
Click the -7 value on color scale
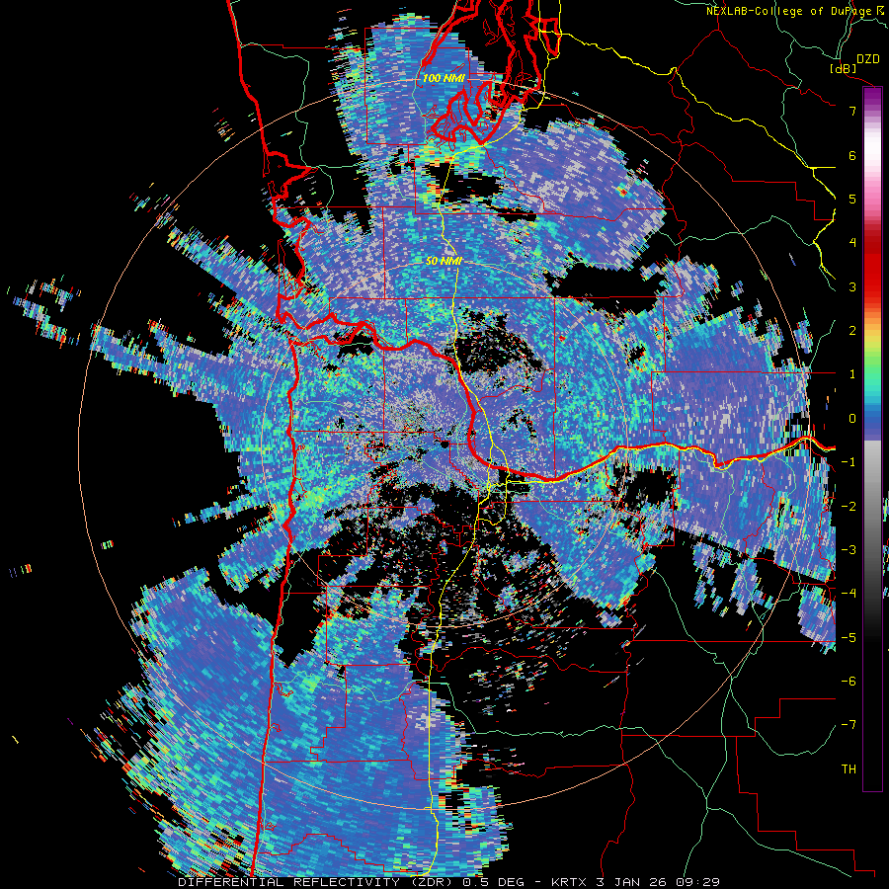849,725
